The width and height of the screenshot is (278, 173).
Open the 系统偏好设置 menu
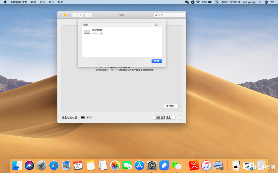(19, 2)
